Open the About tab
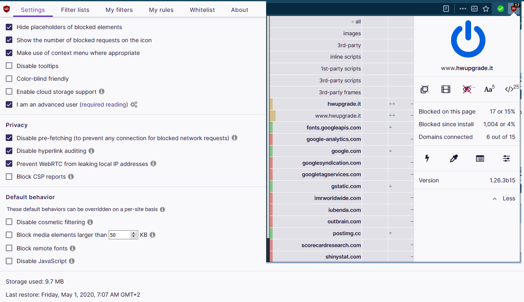Image resolution: width=524 pixels, height=302 pixels. tap(239, 10)
